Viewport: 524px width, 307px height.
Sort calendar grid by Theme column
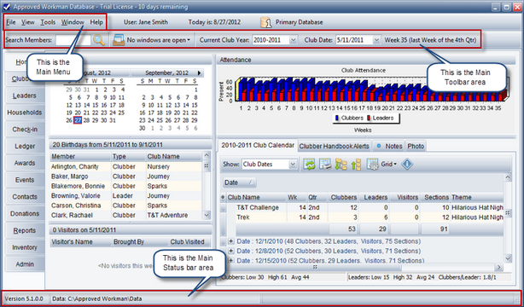pyautogui.click(x=476, y=198)
